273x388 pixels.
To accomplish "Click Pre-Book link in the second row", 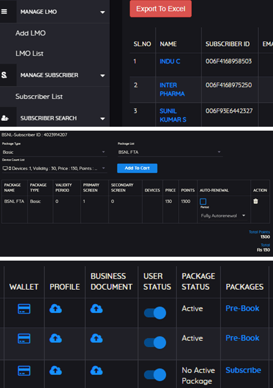I will coord(243,338).
